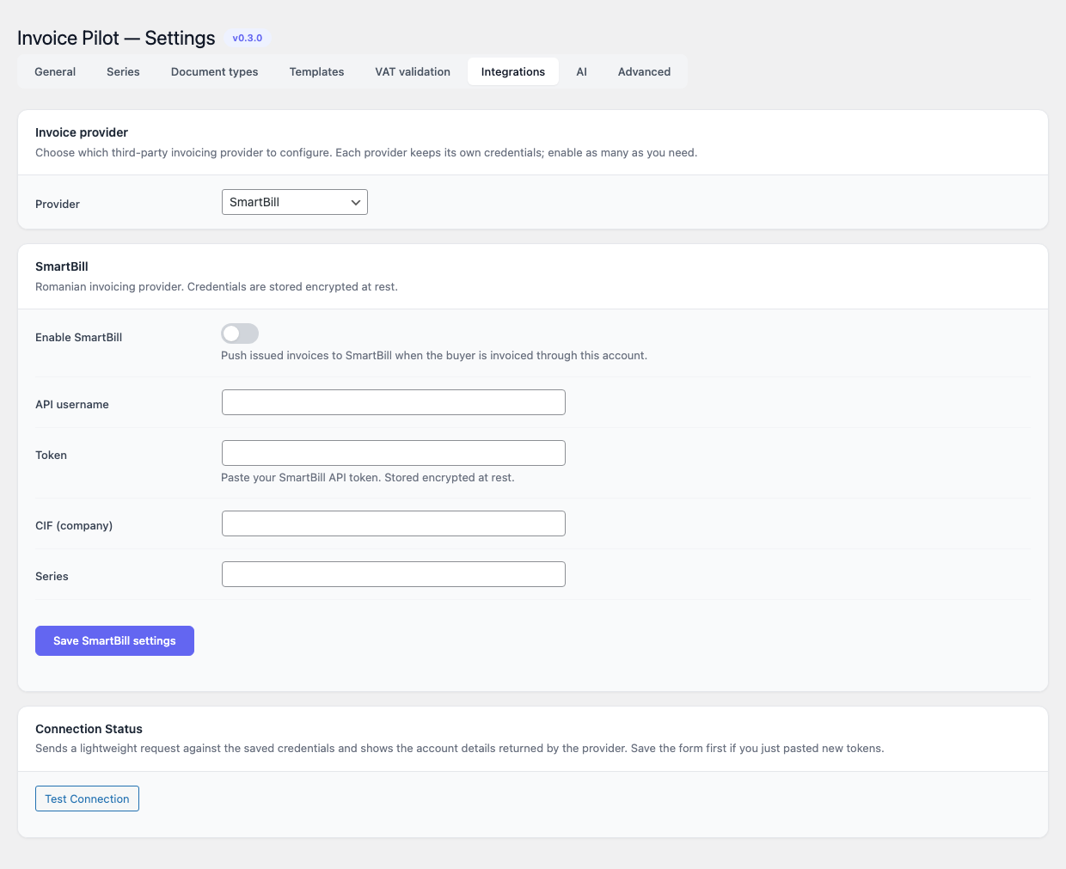Image resolution: width=1066 pixels, height=869 pixels.
Task: Click the SmartBill section heading
Action: coord(62,266)
